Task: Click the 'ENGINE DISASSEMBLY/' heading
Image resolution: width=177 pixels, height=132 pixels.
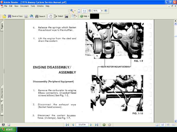Action: click(52, 67)
